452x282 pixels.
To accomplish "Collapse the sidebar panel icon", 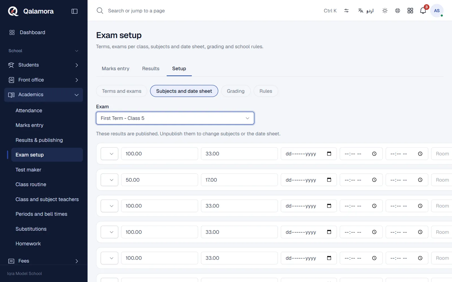I will point(75,11).
